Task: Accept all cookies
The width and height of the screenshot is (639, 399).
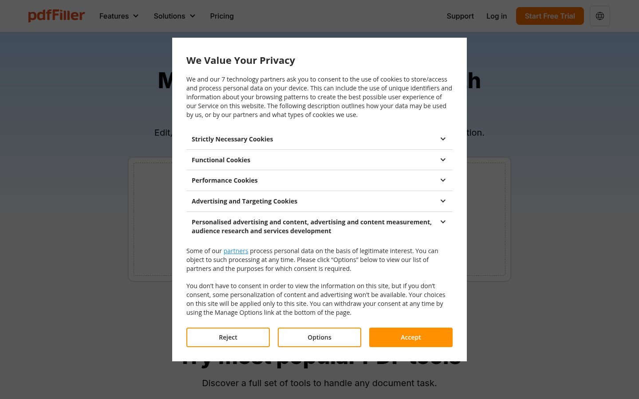Action: (411, 337)
